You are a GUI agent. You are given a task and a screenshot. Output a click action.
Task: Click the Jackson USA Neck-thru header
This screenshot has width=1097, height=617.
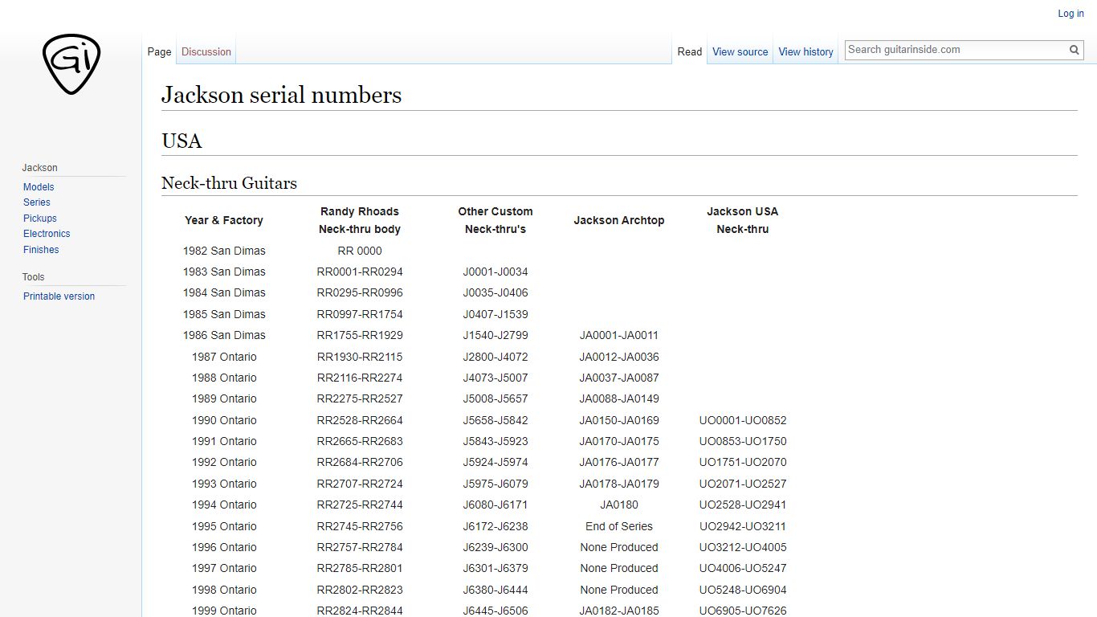[743, 220]
